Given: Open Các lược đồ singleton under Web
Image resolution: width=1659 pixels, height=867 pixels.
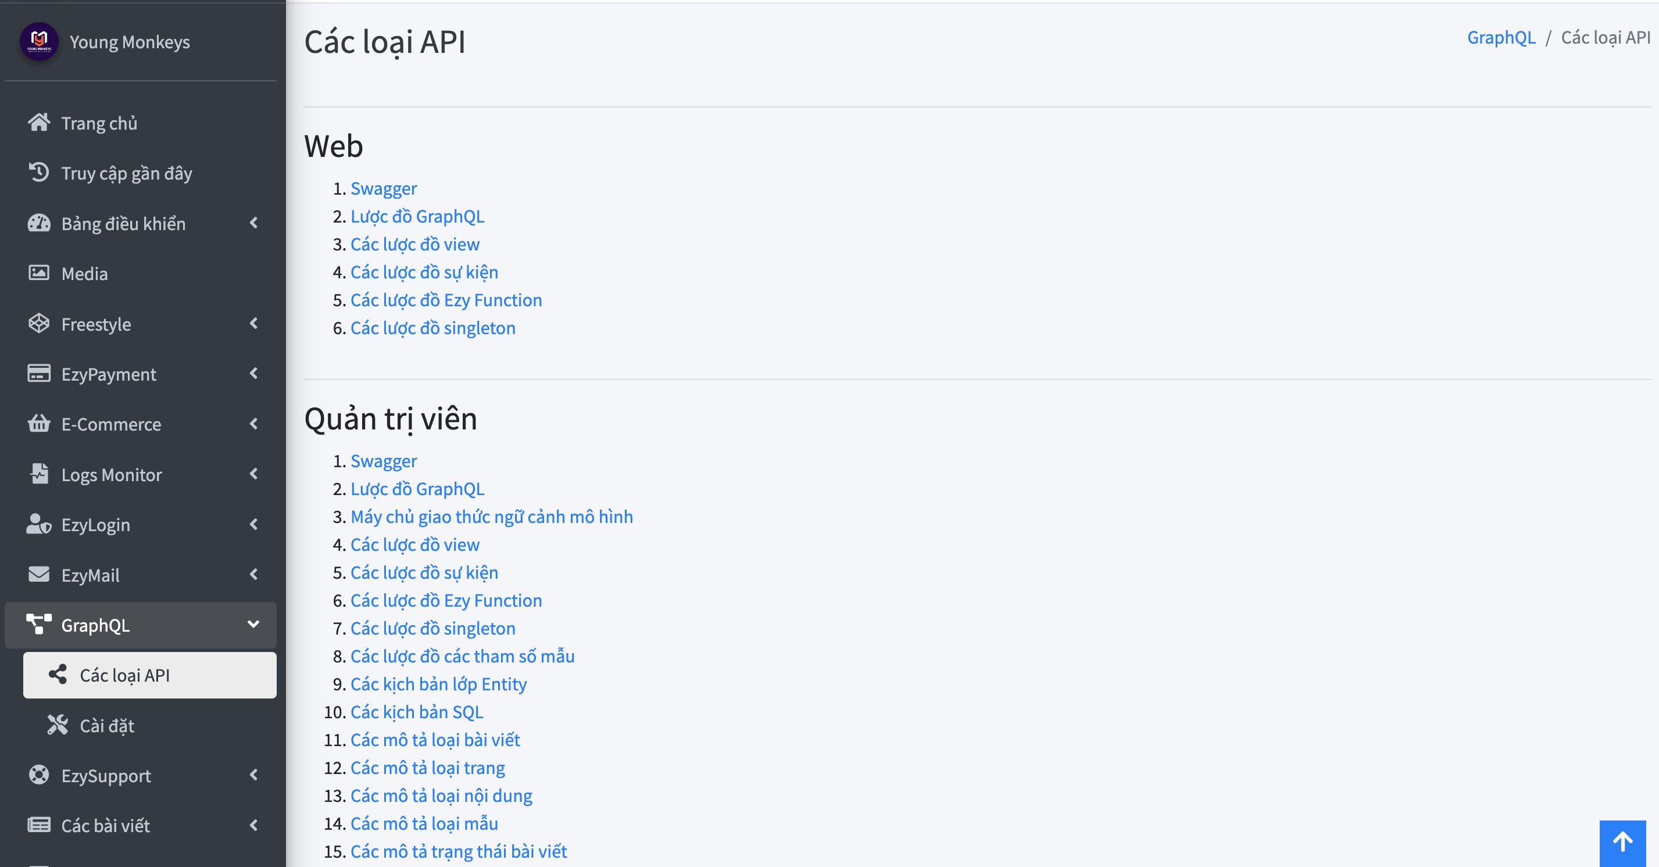Looking at the screenshot, I should (x=433, y=328).
